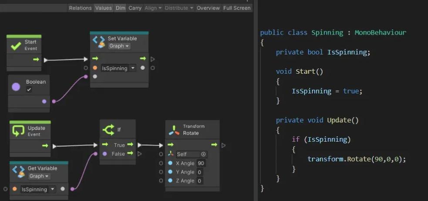428x201 pixels.
Task: Click Transform Rotate green input arrow port
Action: click(170, 145)
